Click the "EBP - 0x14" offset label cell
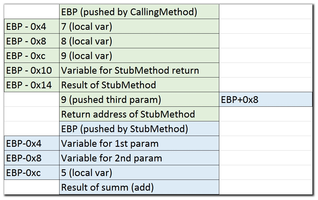The image size is (318, 200). pyautogui.click(x=32, y=85)
